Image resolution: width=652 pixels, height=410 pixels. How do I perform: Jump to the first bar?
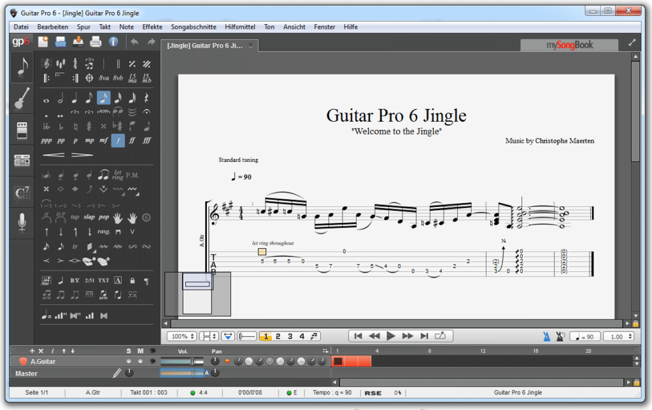point(358,336)
